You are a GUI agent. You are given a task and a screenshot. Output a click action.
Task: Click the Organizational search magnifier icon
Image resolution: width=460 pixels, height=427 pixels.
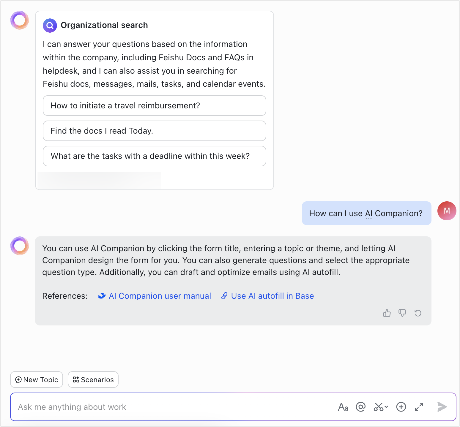click(x=50, y=26)
